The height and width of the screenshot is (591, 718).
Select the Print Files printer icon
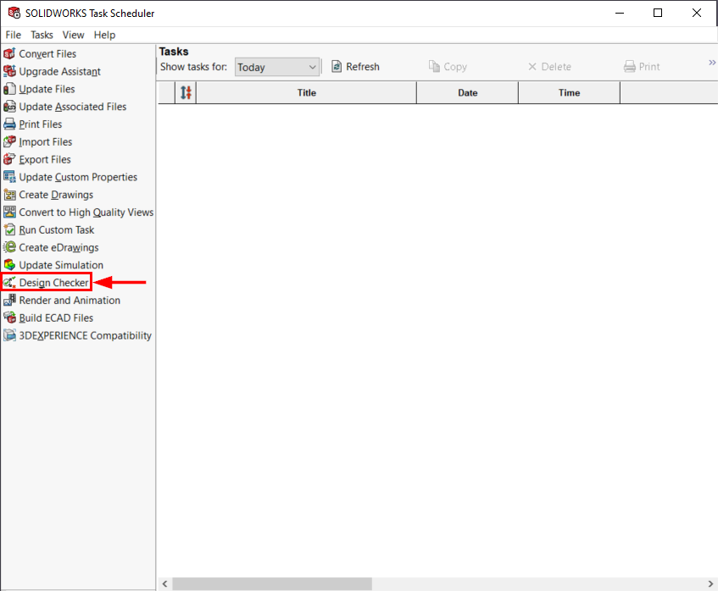coord(9,124)
